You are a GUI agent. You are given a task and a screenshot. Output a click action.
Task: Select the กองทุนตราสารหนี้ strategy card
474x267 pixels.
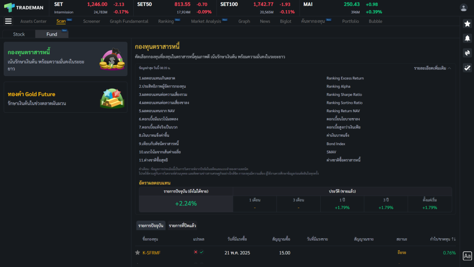pos(65,59)
